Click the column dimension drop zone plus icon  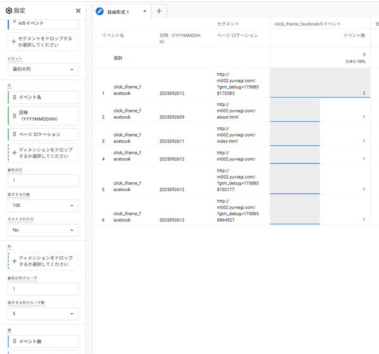coord(14,261)
